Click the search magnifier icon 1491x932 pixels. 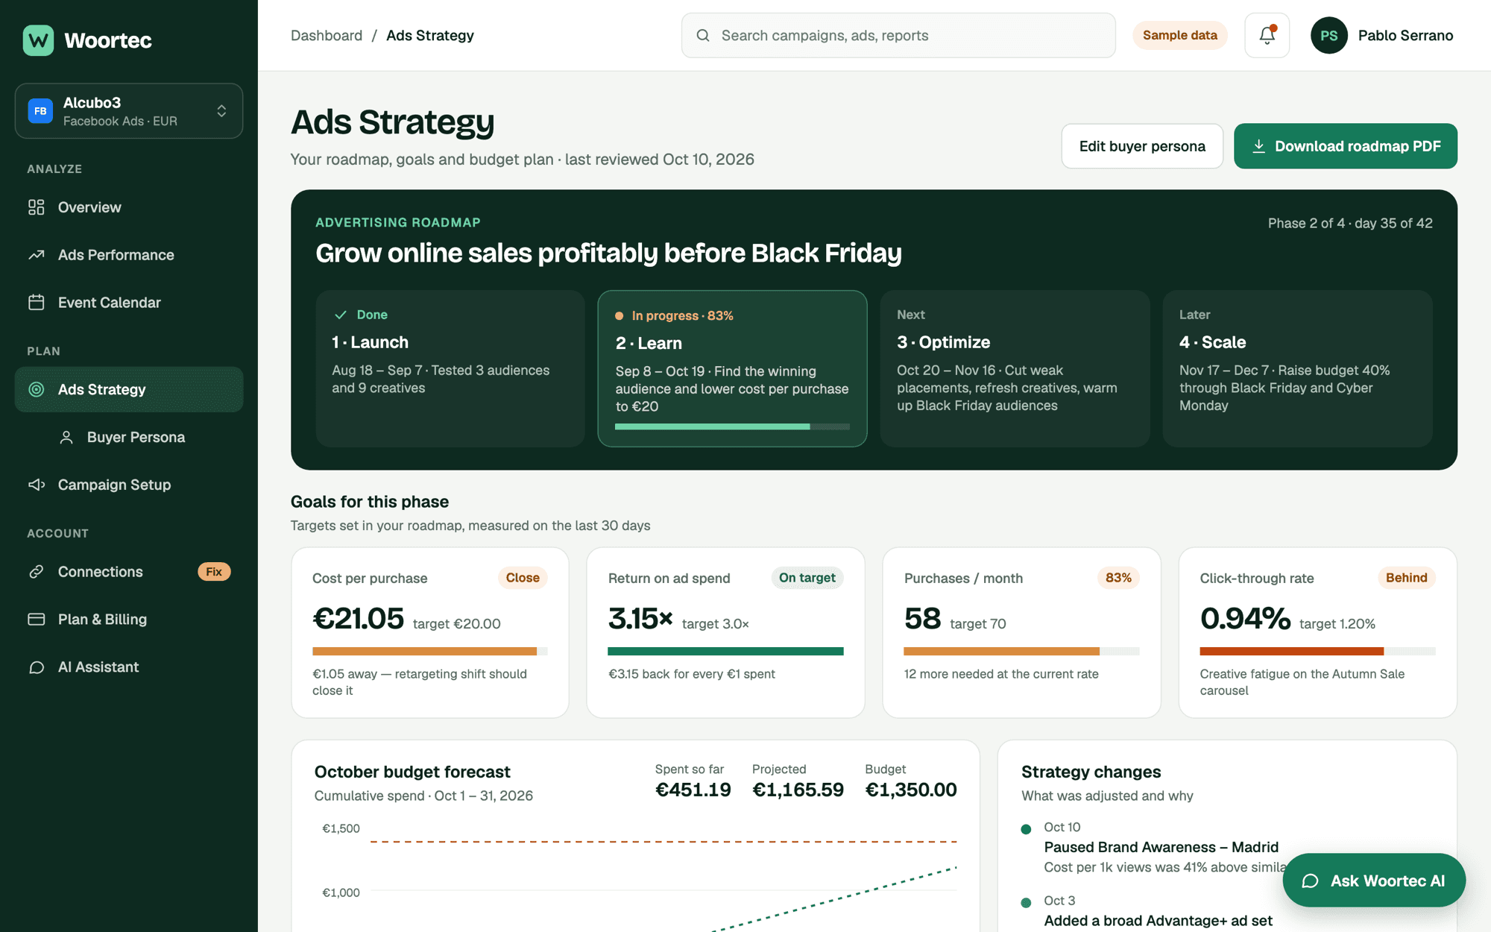(x=702, y=35)
